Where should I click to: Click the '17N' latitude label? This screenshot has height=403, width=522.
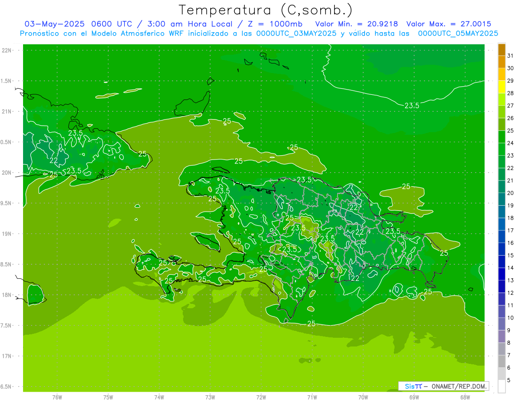pyautogui.click(x=7, y=356)
